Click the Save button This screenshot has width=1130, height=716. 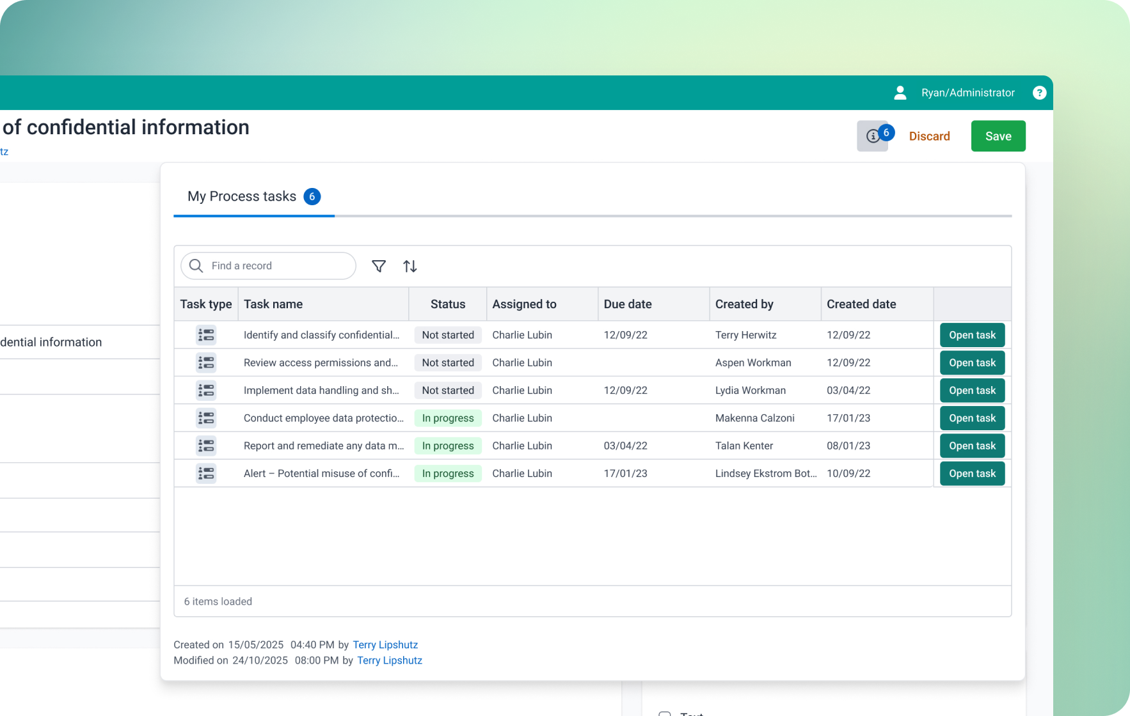click(998, 136)
